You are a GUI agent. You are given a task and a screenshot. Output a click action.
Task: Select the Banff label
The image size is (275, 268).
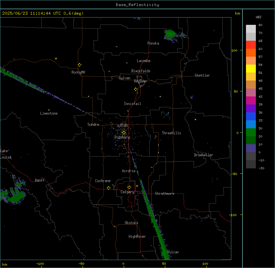click(x=40, y=180)
